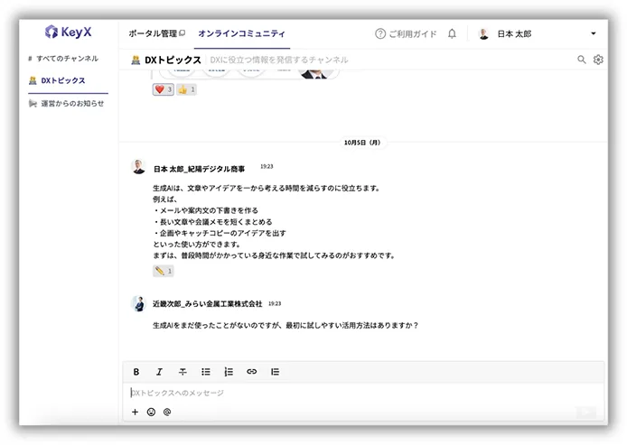627x445 pixels.
Task: Click the sender name 近畿次郎_みらい金属工業株式会社
Action: click(x=208, y=303)
